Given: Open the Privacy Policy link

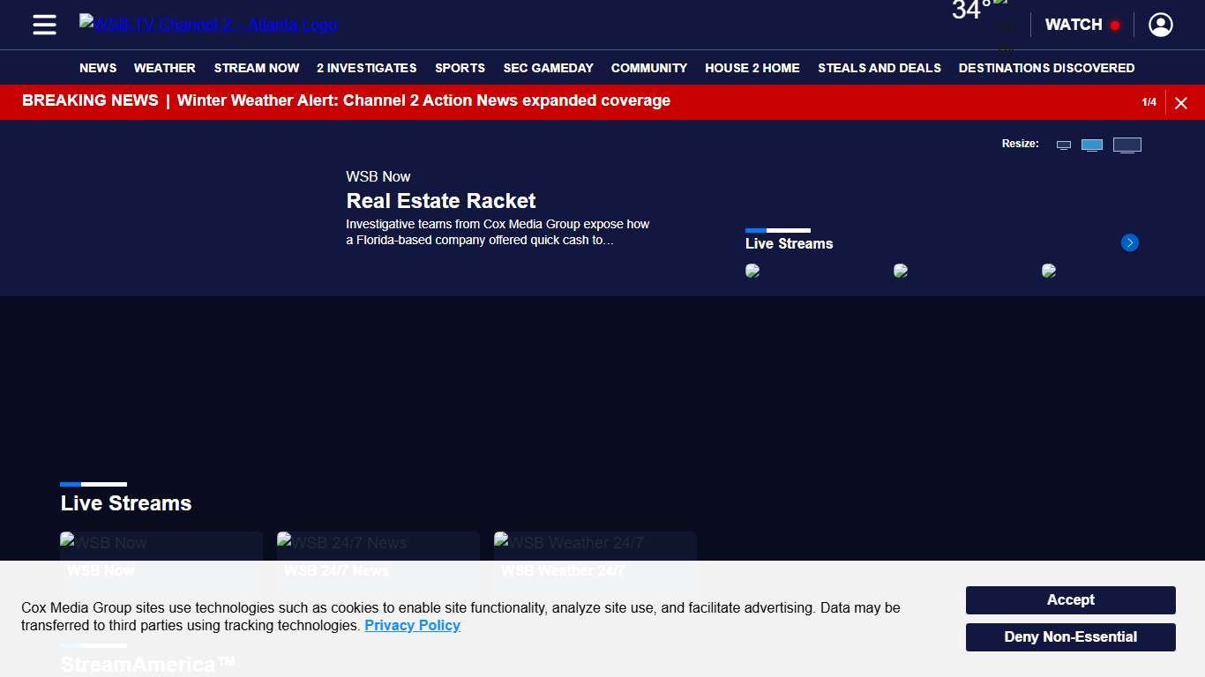Looking at the screenshot, I should 412,626.
